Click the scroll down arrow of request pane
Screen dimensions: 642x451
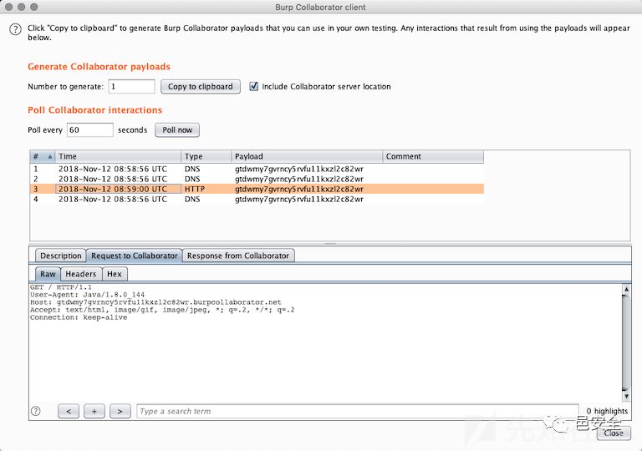(x=626, y=396)
